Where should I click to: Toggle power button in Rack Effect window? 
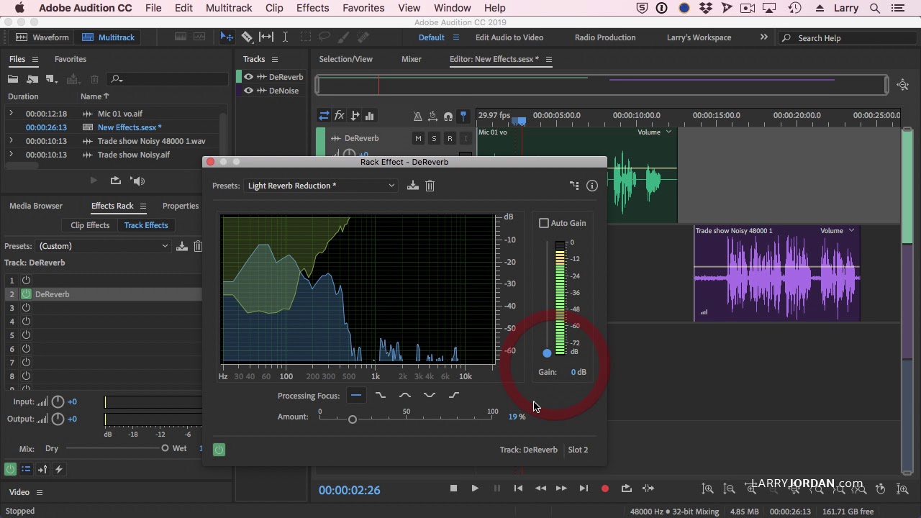pyautogui.click(x=219, y=450)
